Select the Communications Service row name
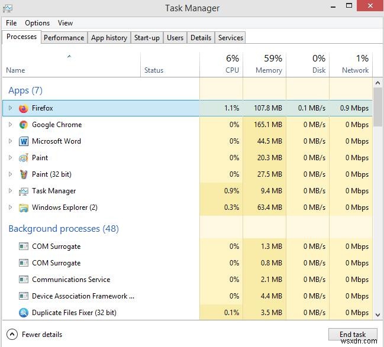384x347 pixels. pos(71,280)
